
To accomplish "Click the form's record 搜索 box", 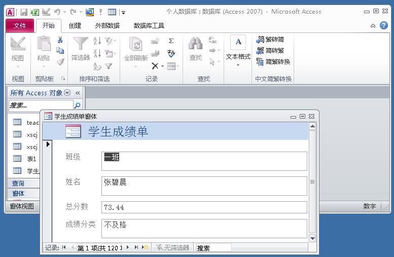I will [213, 248].
